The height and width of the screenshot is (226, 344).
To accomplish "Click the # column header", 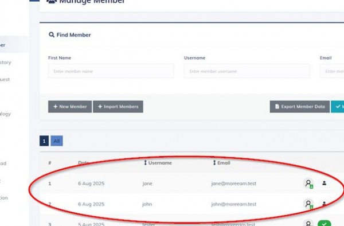I will [50, 163].
